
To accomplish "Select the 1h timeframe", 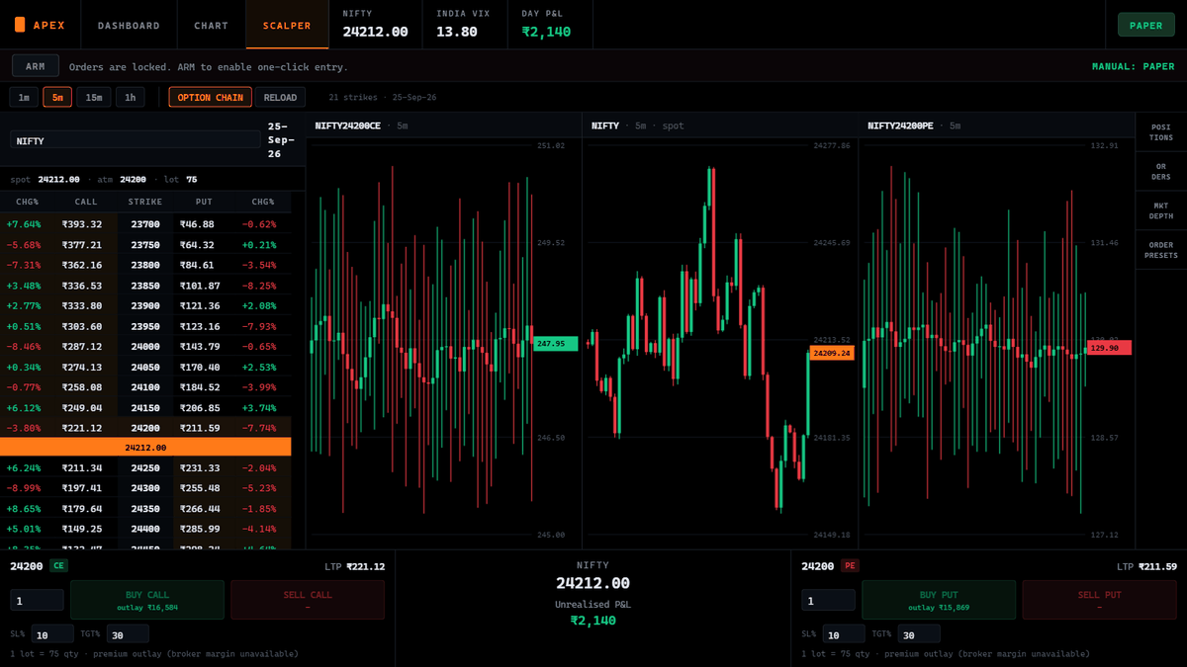I will 130,97.
